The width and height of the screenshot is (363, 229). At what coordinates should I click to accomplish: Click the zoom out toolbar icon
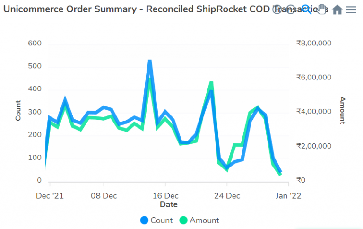(291, 9)
